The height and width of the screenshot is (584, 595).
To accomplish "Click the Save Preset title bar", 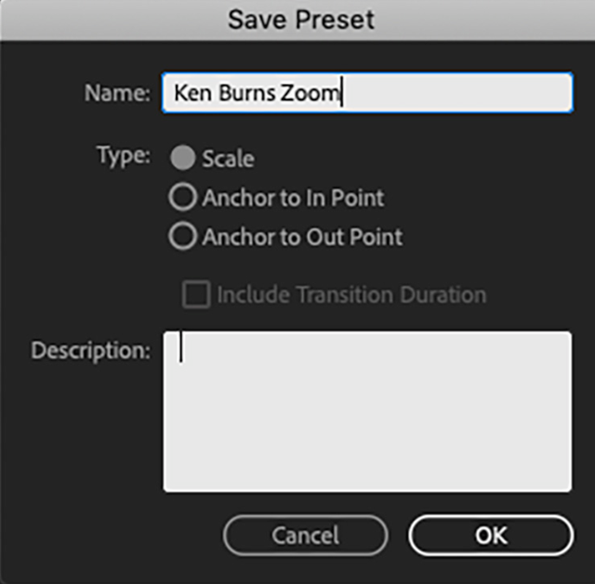I will point(297,19).
